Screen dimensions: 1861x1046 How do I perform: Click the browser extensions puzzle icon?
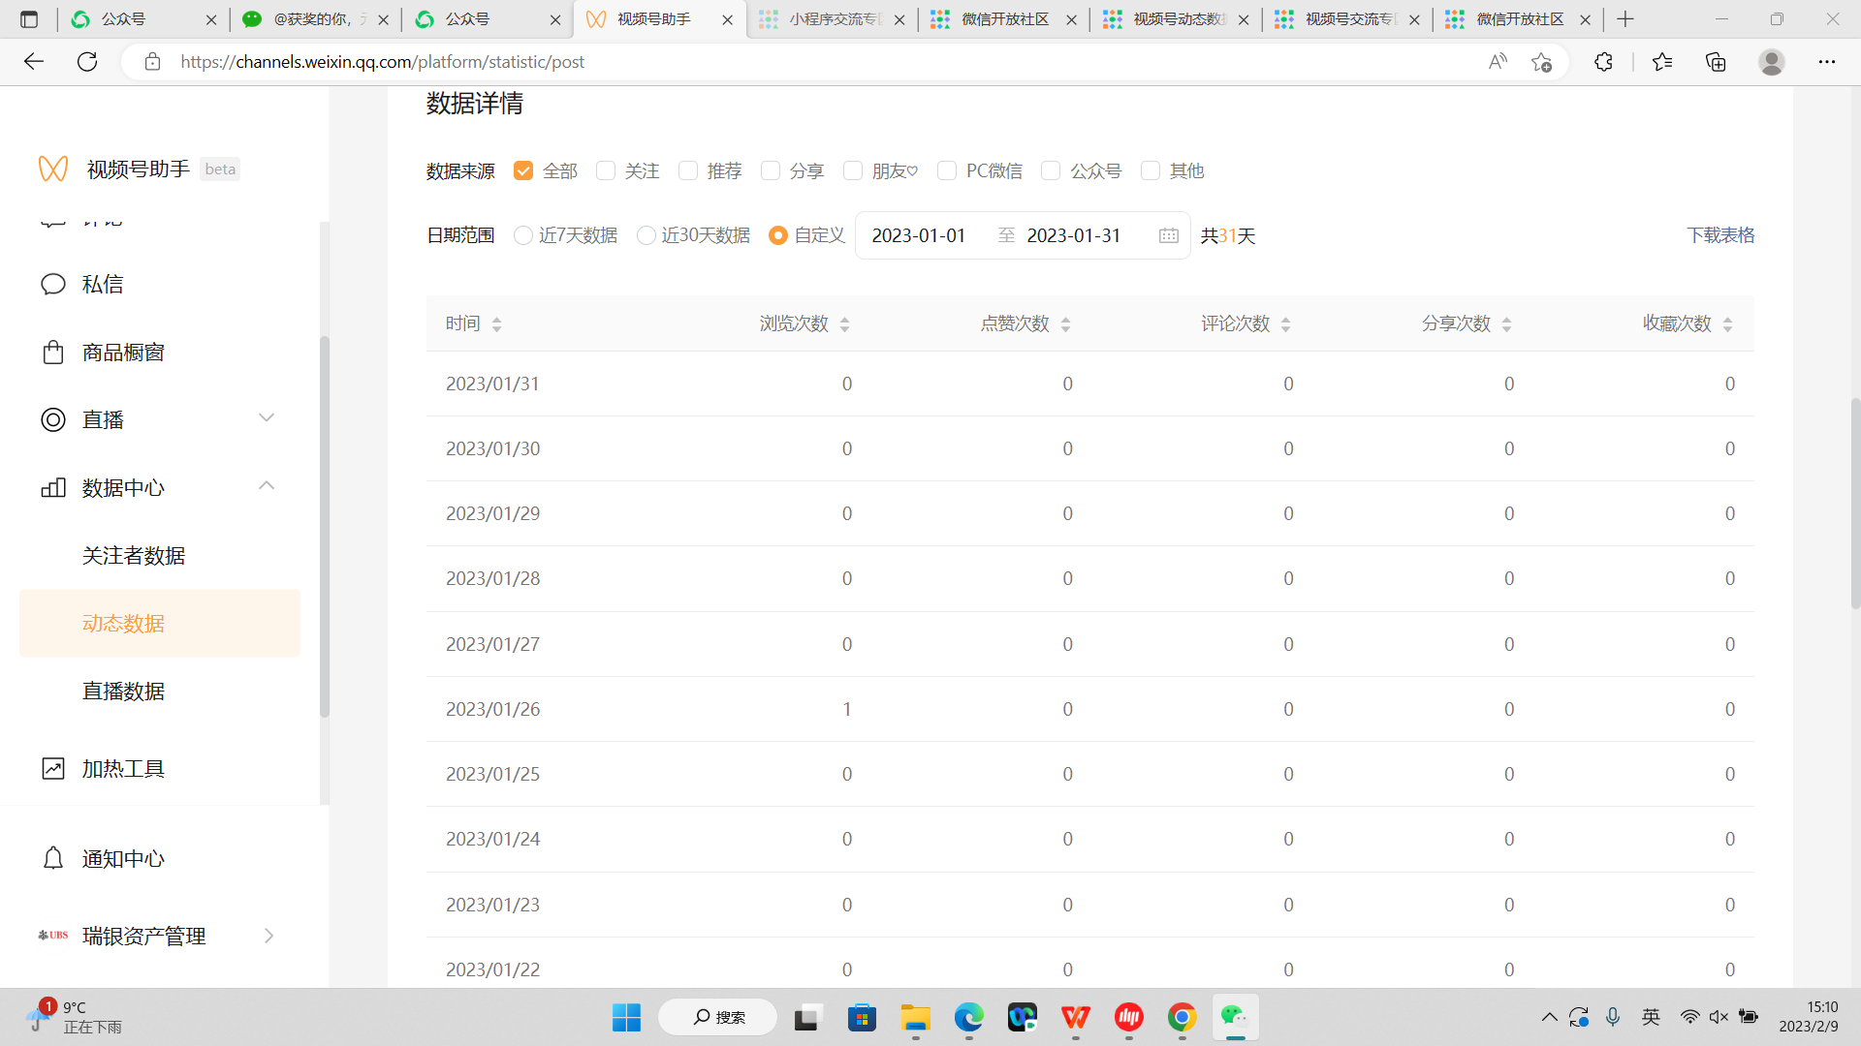[1603, 62]
